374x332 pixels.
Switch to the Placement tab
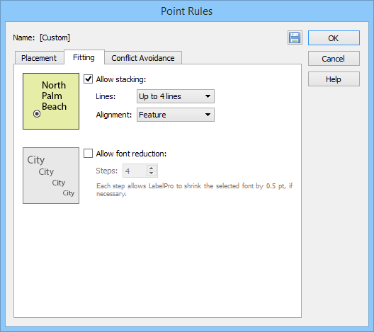tap(39, 58)
